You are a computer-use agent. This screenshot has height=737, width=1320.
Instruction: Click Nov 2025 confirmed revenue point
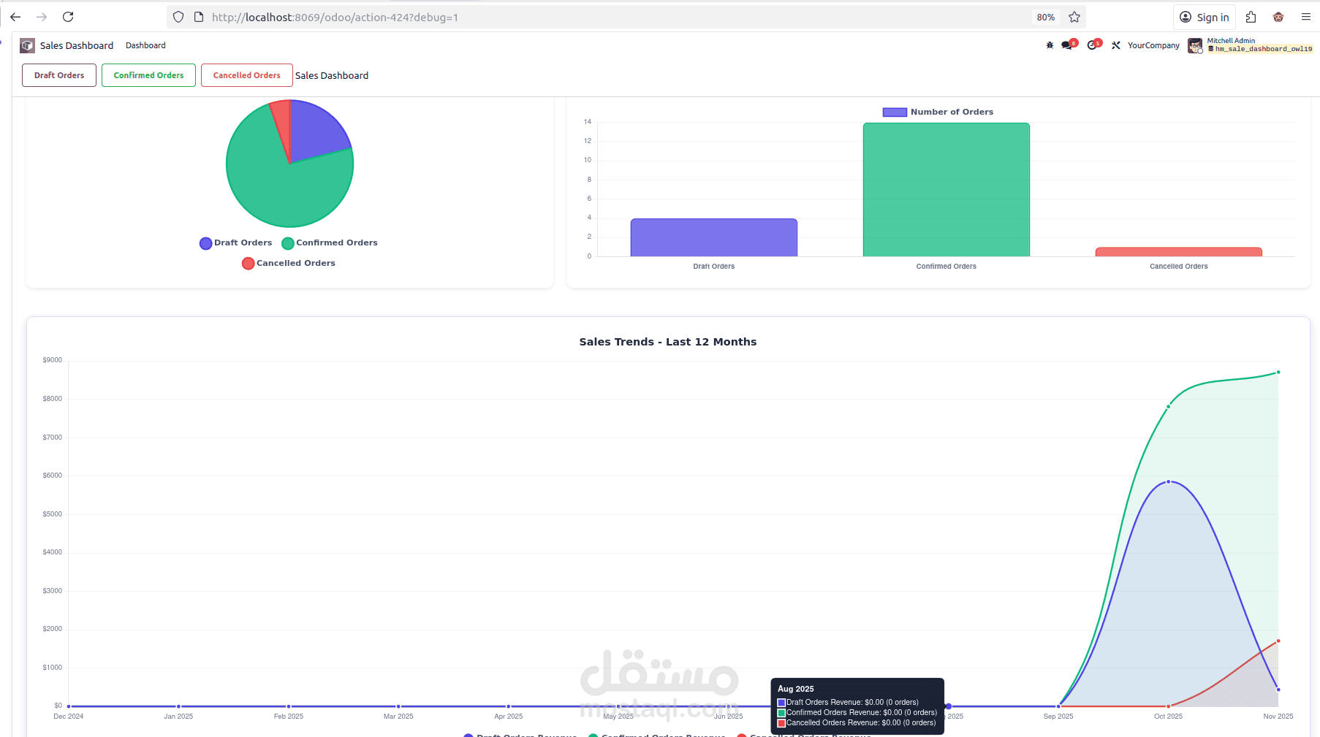pyautogui.click(x=1278, y=373)
